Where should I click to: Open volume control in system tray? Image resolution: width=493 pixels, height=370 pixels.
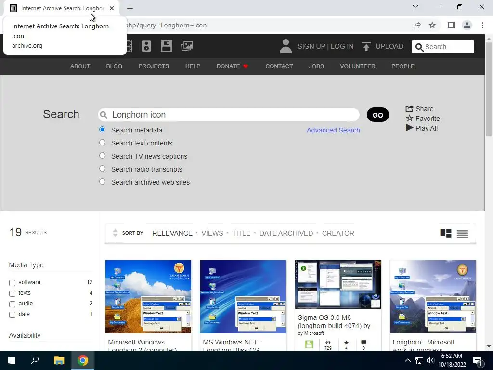tap(430, 360)
